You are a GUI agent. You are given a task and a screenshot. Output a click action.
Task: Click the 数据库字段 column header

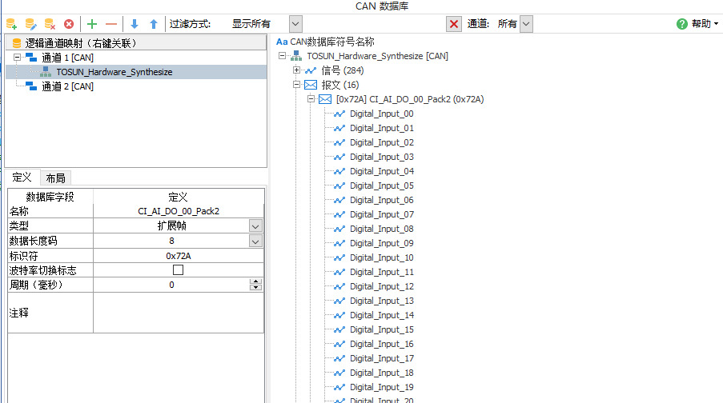click(50, 197)
